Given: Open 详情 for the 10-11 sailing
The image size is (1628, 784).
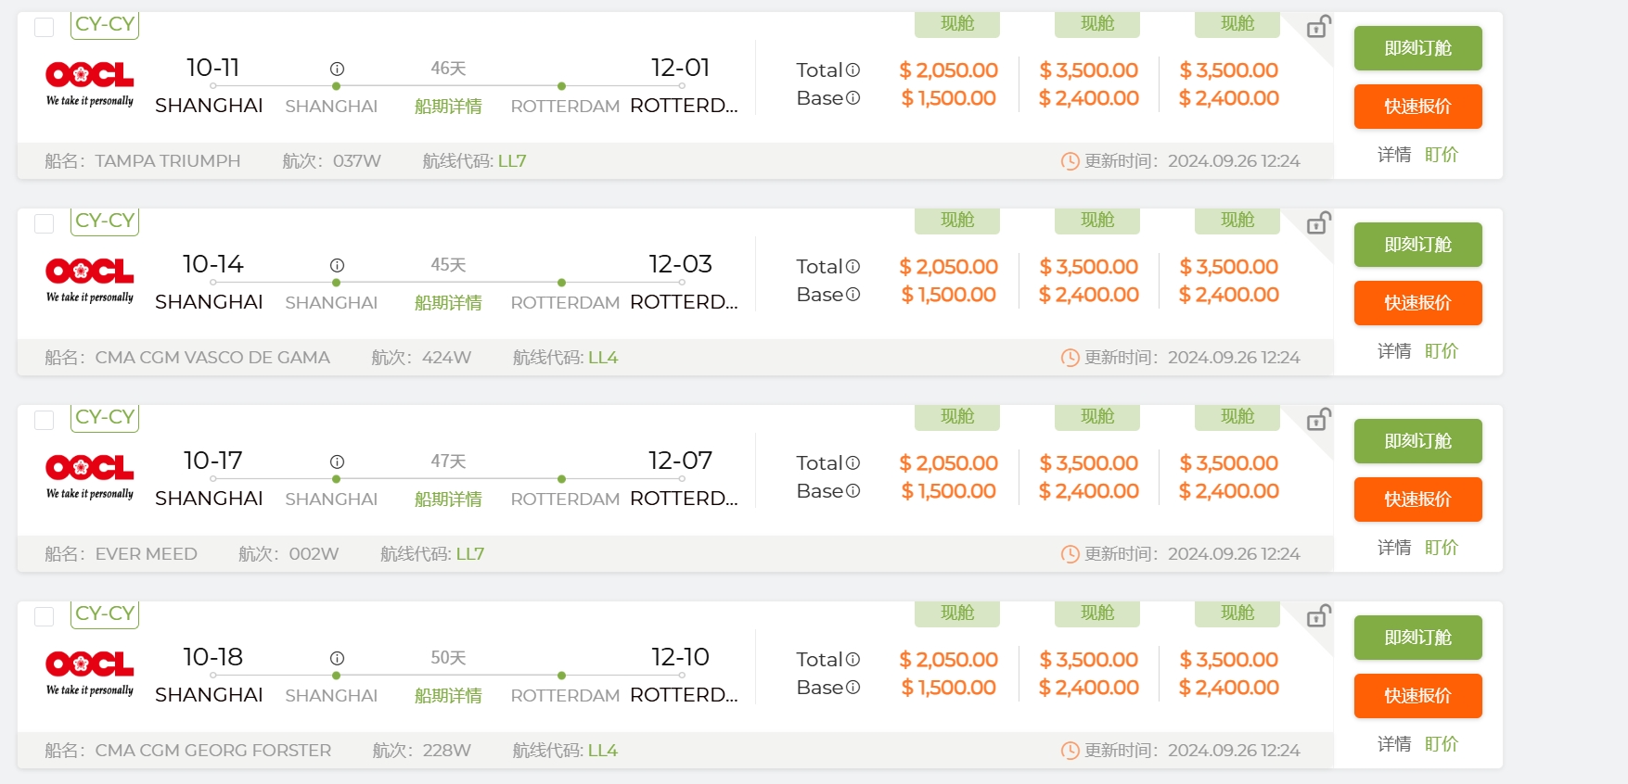Looking at the screenshot, I should [1393, 155].
